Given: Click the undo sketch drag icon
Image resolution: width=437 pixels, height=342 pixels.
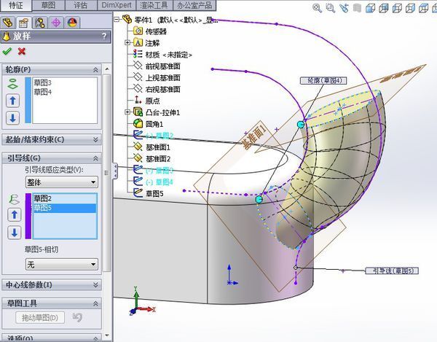Looking at the screenshot, I should (x=77, y=317).
